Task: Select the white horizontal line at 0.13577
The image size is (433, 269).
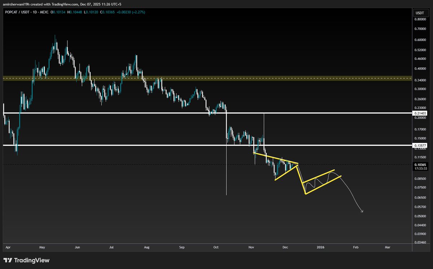Action: [207, 145]
